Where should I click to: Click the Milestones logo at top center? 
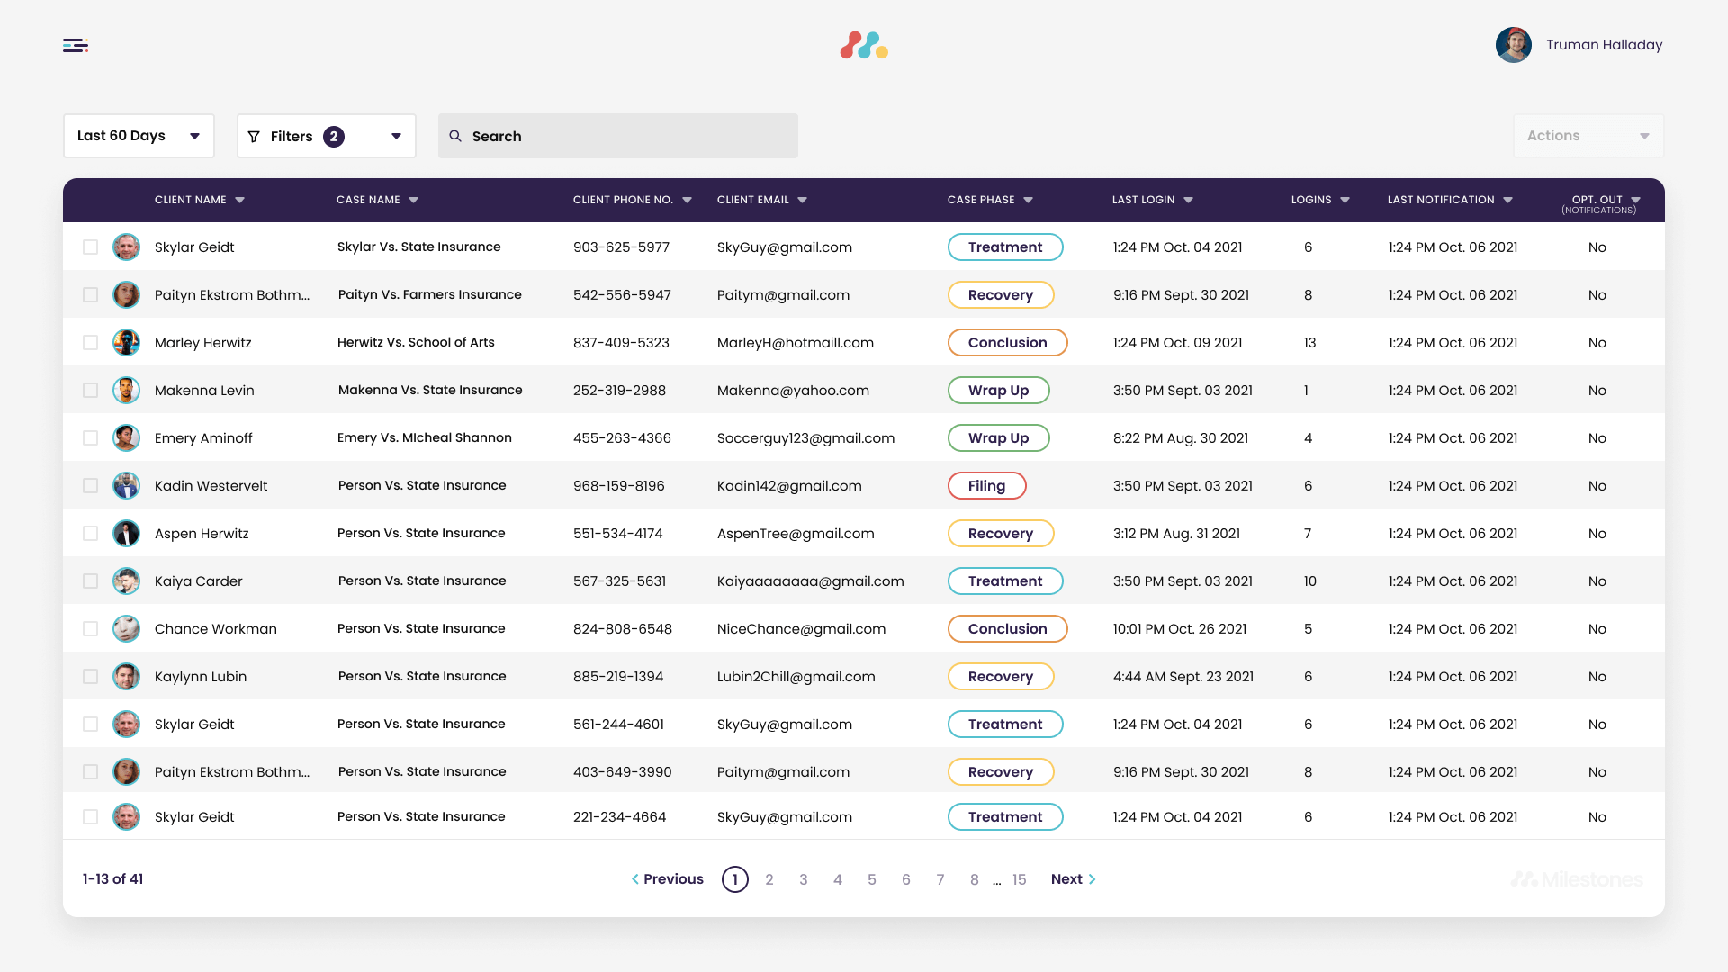click(864, 45)
